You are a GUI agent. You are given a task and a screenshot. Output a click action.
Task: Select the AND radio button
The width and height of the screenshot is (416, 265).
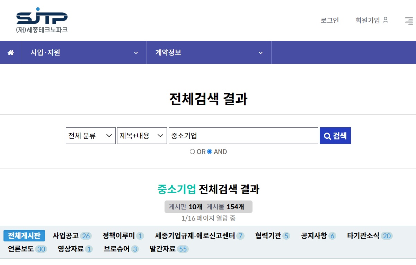pyautogui.click(x=210, y=152)
